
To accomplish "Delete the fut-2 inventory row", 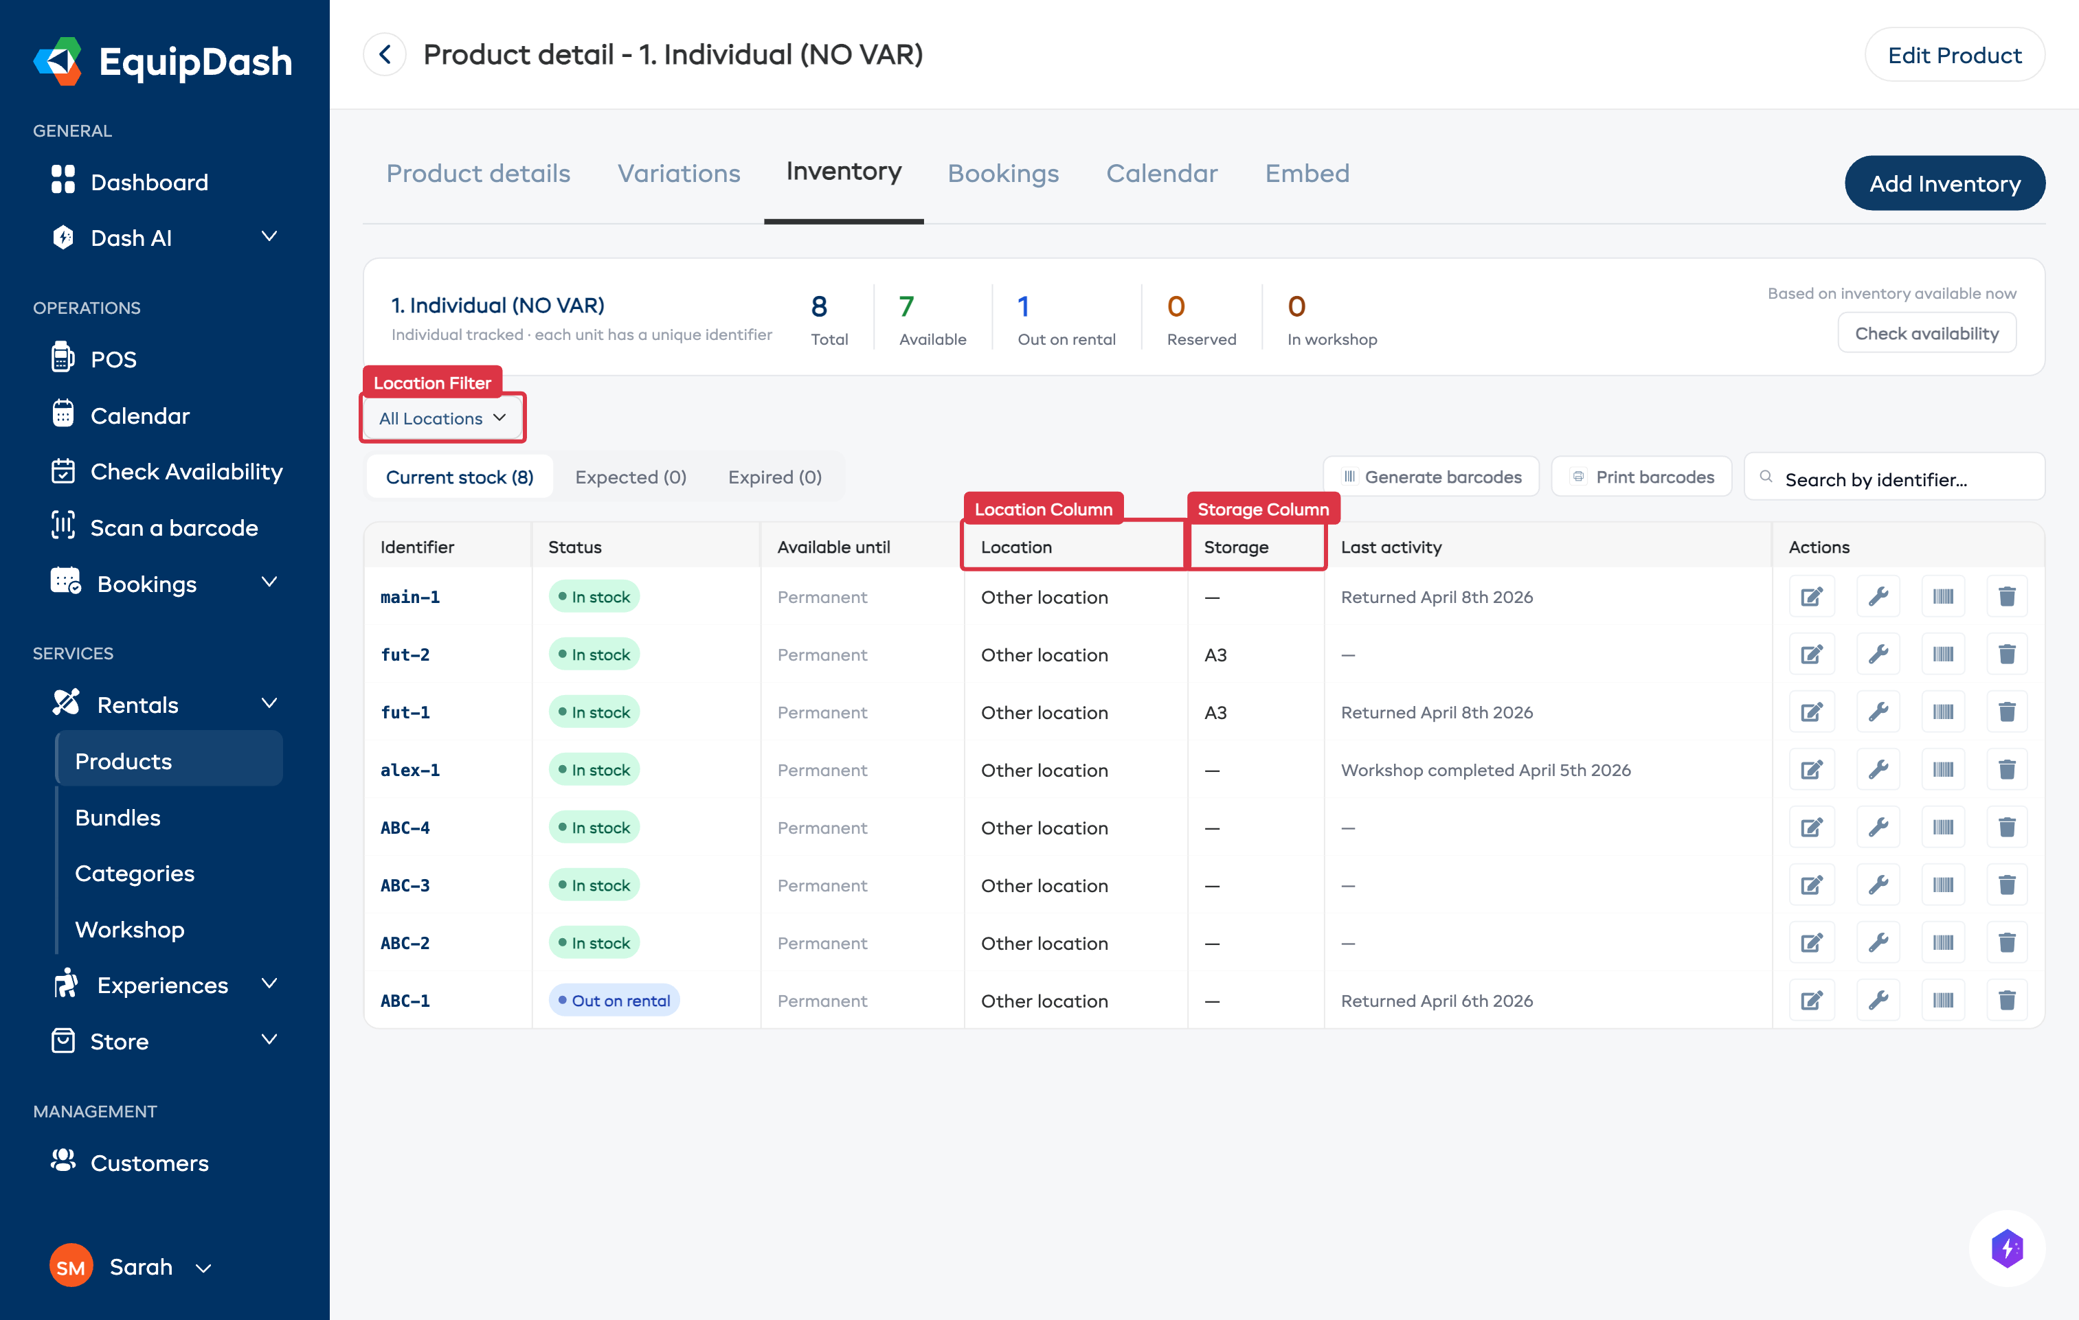I will [2006, 655].
